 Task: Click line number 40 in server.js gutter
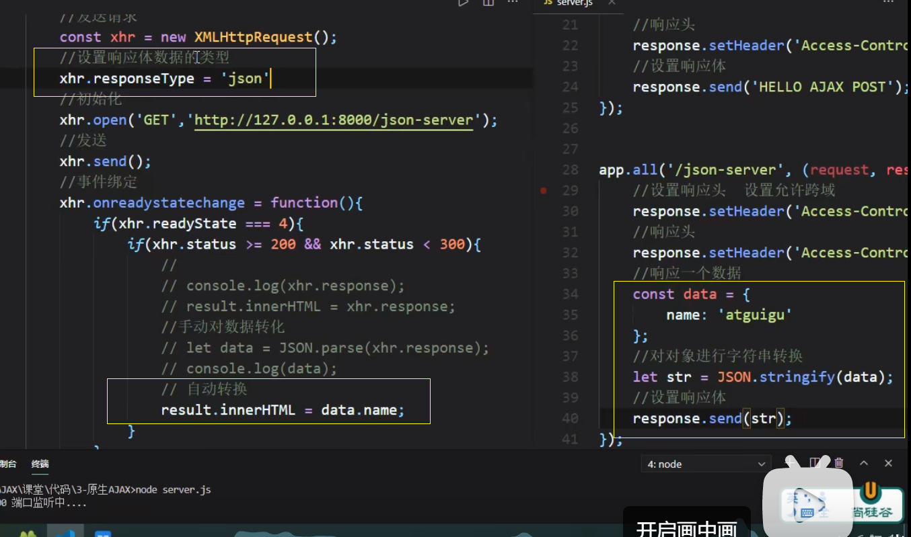pos(570,418)
